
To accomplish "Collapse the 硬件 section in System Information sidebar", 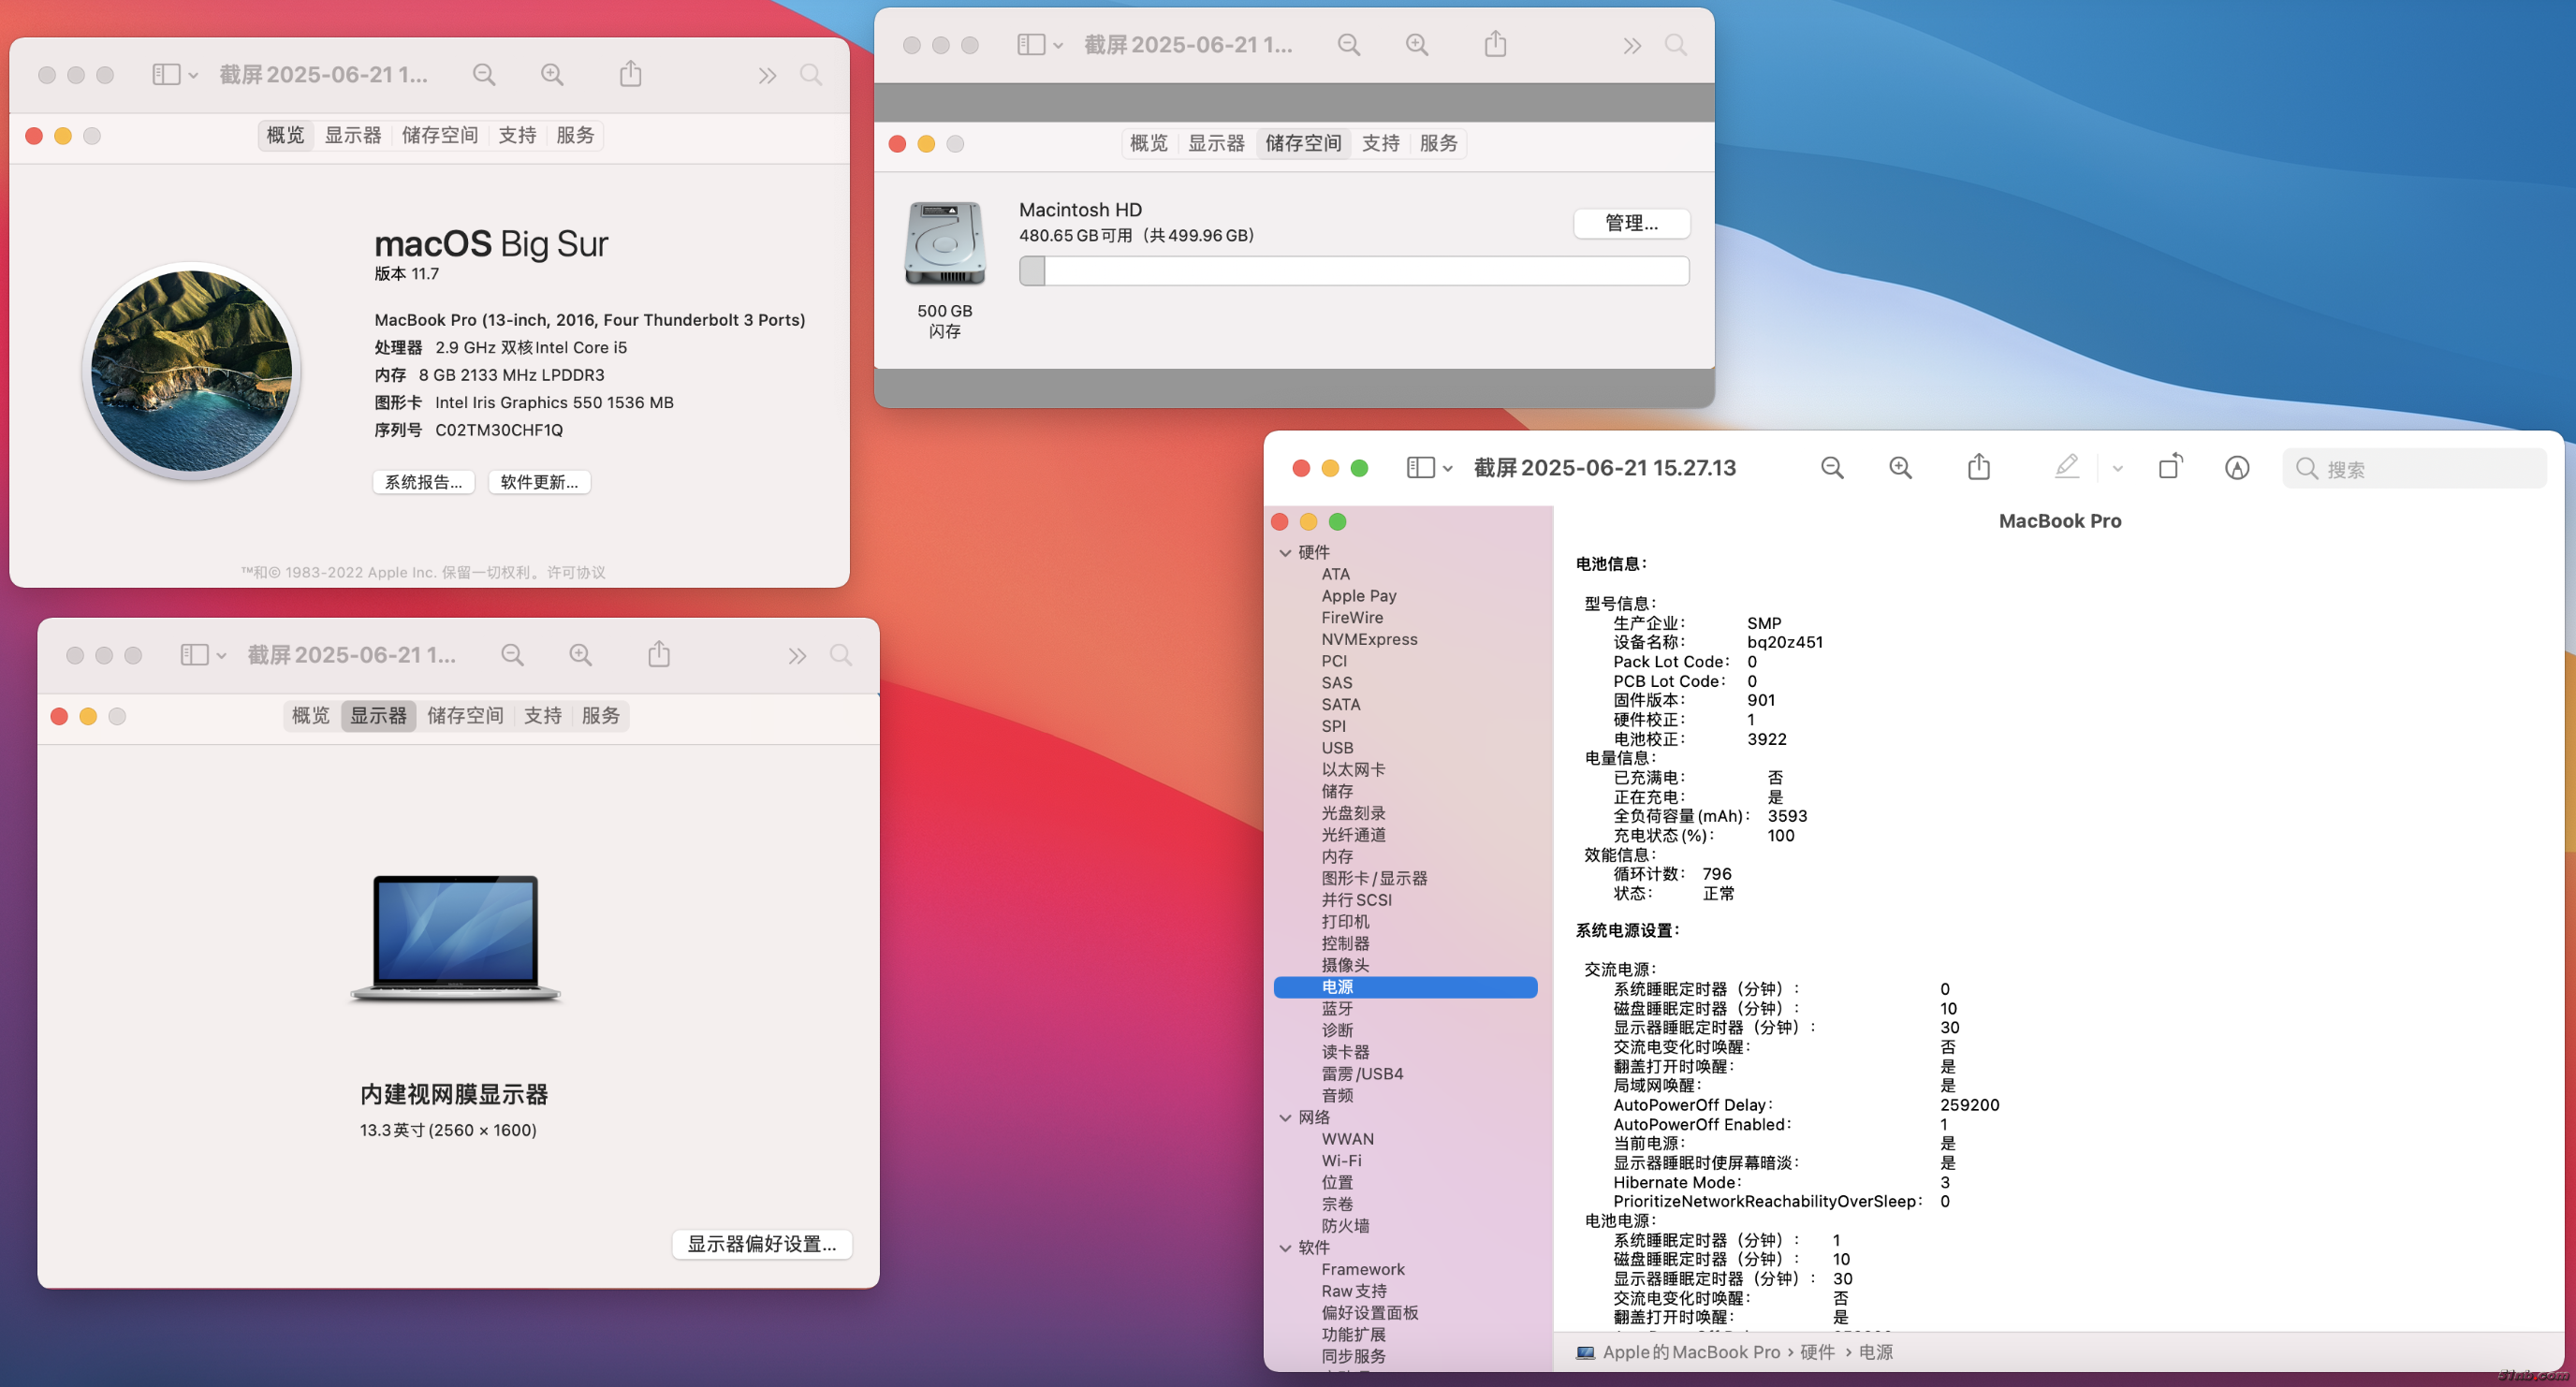I will pyautogui.click(x=1286, y=552).
